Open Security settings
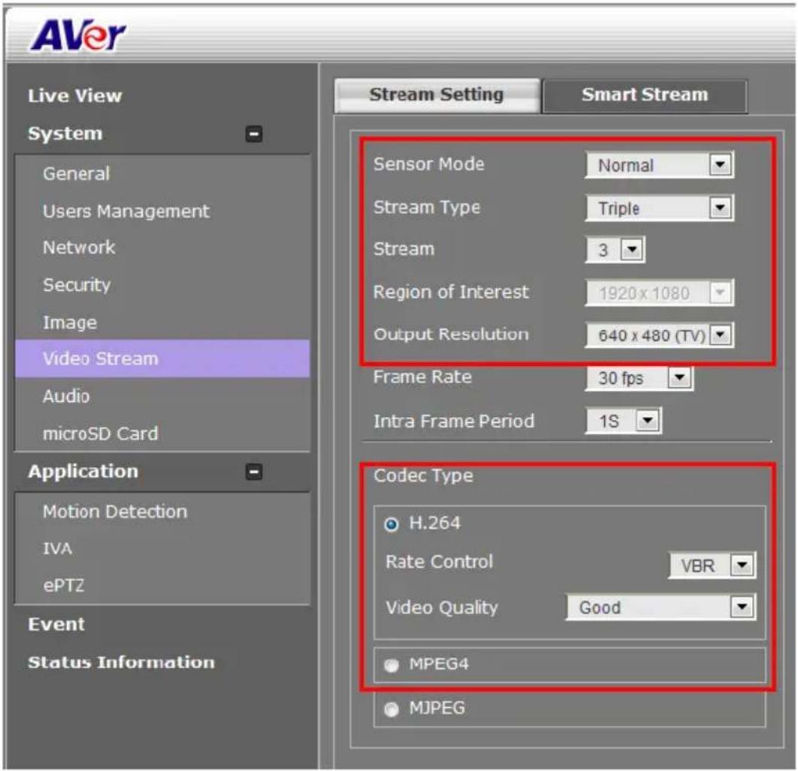The width and height of the screenshot is (798, 771). point(77,285)
